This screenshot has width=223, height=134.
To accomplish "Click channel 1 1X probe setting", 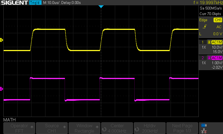I will 204,47.
